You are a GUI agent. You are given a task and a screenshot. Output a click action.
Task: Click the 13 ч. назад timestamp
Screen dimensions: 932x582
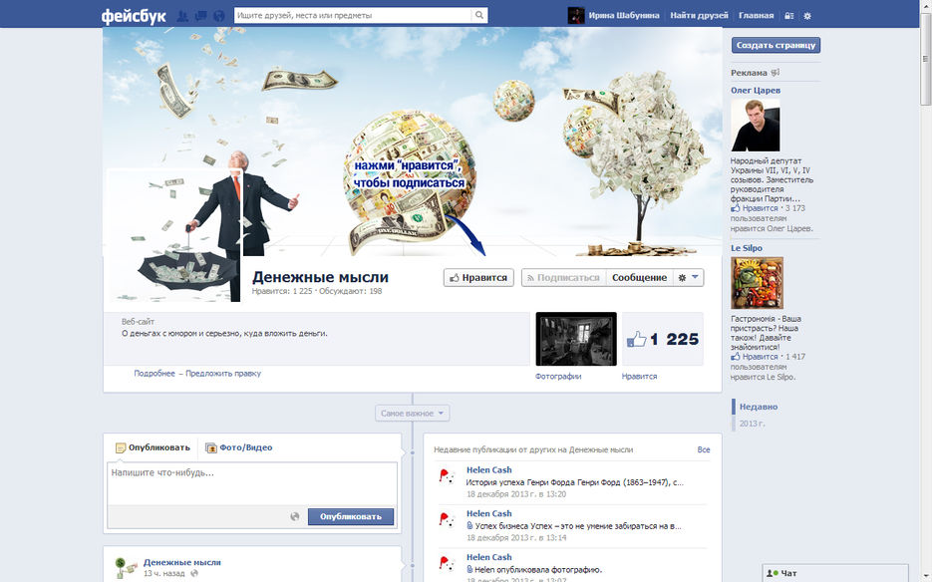pyautogui.click(x=164, y=574)
